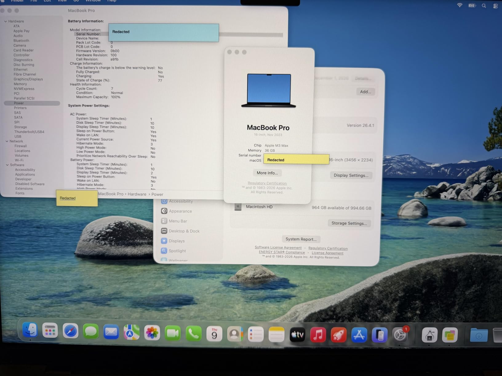Open Software License Agreement link
This screenshot has height=376, width=502.
[278, 248]
